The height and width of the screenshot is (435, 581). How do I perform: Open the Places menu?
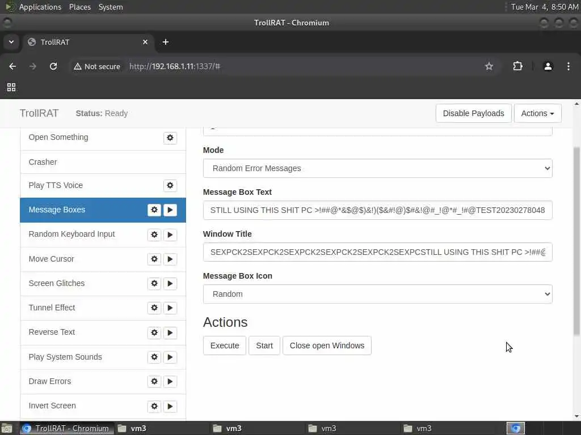[79, 7]
